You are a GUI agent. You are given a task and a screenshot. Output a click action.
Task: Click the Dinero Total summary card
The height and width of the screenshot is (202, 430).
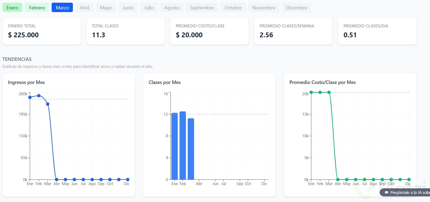[42, 31]
